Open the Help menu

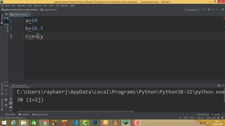click(x=73, y=6)
